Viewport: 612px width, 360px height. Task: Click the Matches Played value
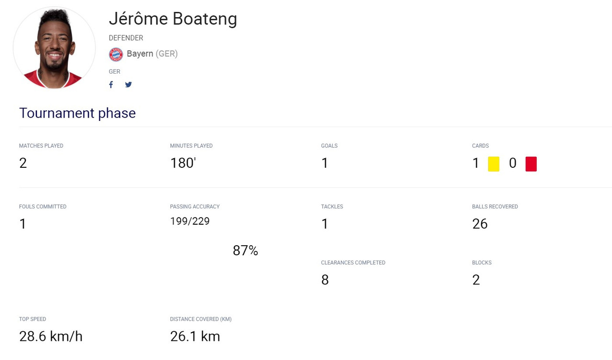(23, 164)
